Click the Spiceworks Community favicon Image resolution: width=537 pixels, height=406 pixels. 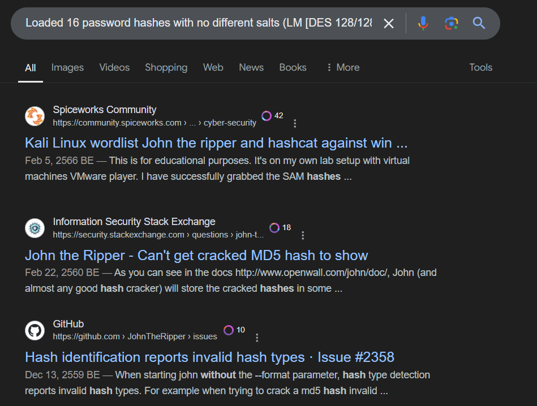(x=35, y=116)
